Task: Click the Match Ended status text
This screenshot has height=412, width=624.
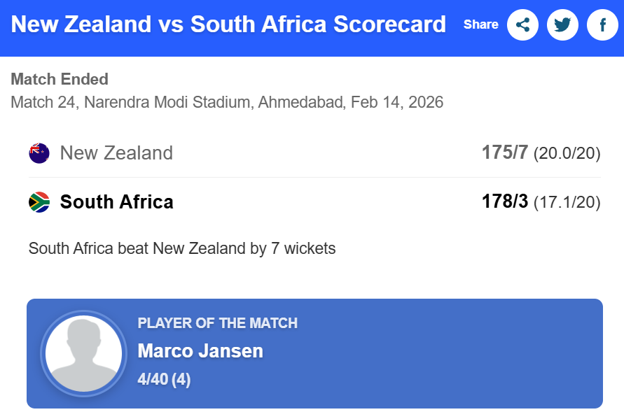Action: coord(60,79)
